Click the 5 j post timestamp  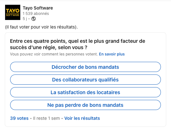click(25, 19)
